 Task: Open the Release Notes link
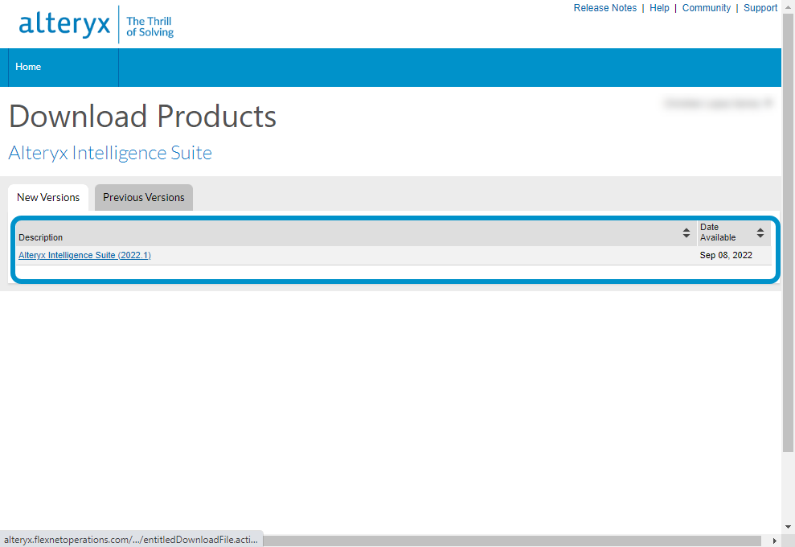tap(605, 7)
